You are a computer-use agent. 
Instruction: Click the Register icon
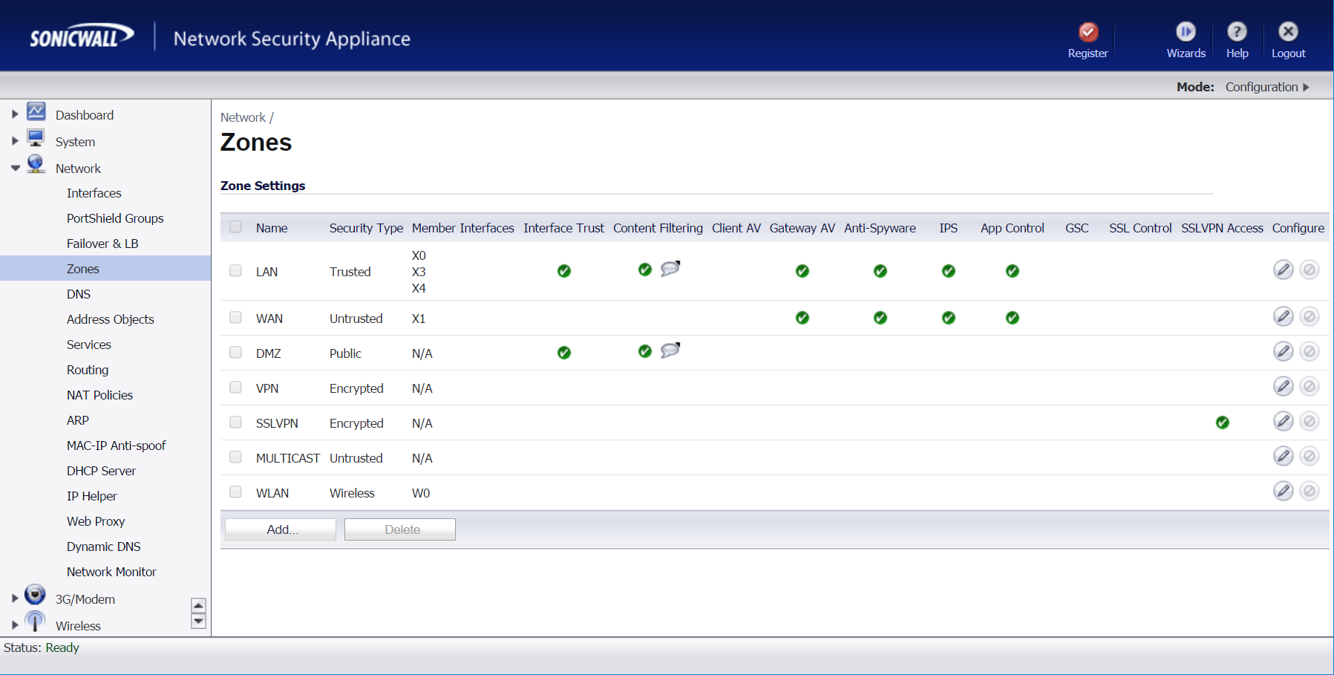click(x=1088, y=33)
